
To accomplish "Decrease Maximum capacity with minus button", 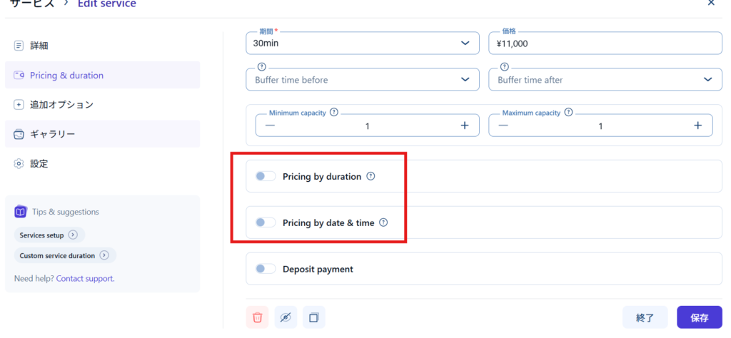I will point(503,126).
